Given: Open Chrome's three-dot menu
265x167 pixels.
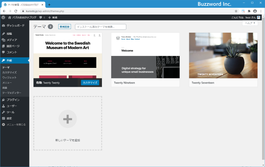Looking at the screenshot, I should coord(261,11).
